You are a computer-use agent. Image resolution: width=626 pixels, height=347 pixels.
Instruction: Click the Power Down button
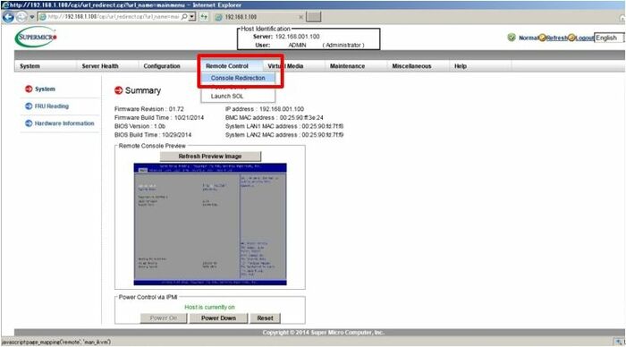tap(218, 317)
